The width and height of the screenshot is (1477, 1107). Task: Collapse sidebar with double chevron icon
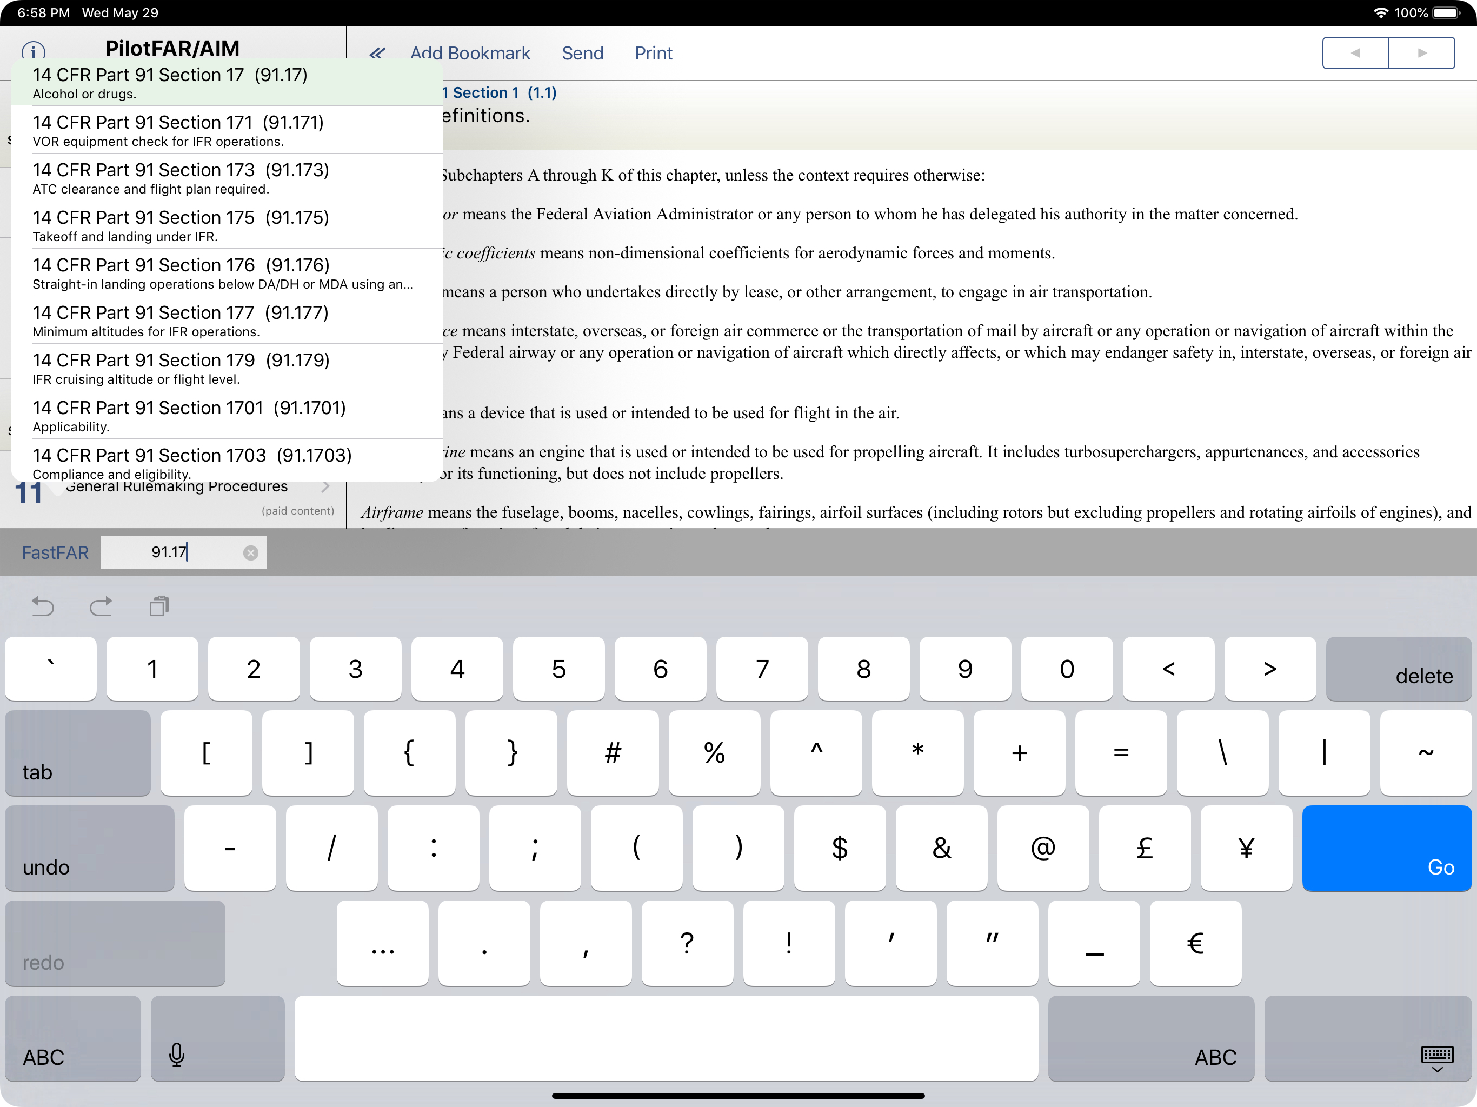tap(377, 54)
